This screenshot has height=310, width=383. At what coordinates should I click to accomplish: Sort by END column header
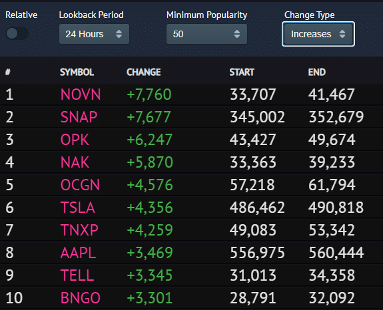(x=317, y=73)
